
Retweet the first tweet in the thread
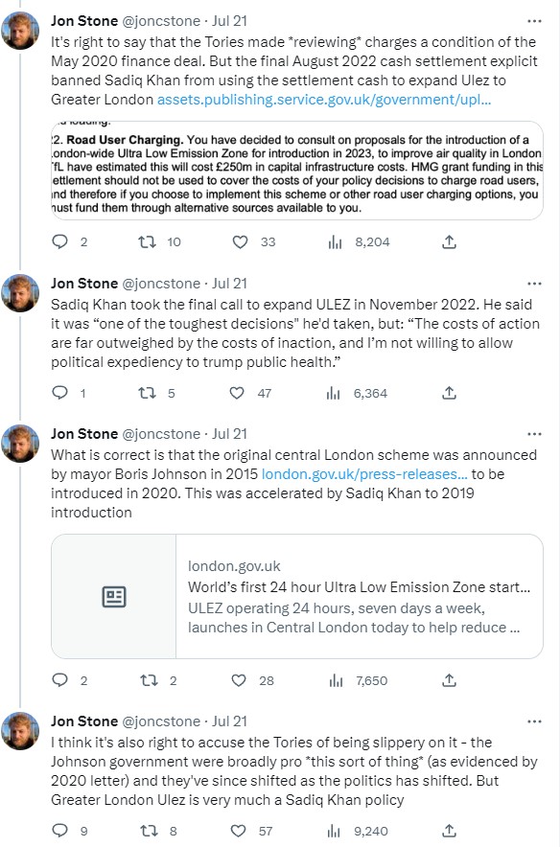(147, 242)
